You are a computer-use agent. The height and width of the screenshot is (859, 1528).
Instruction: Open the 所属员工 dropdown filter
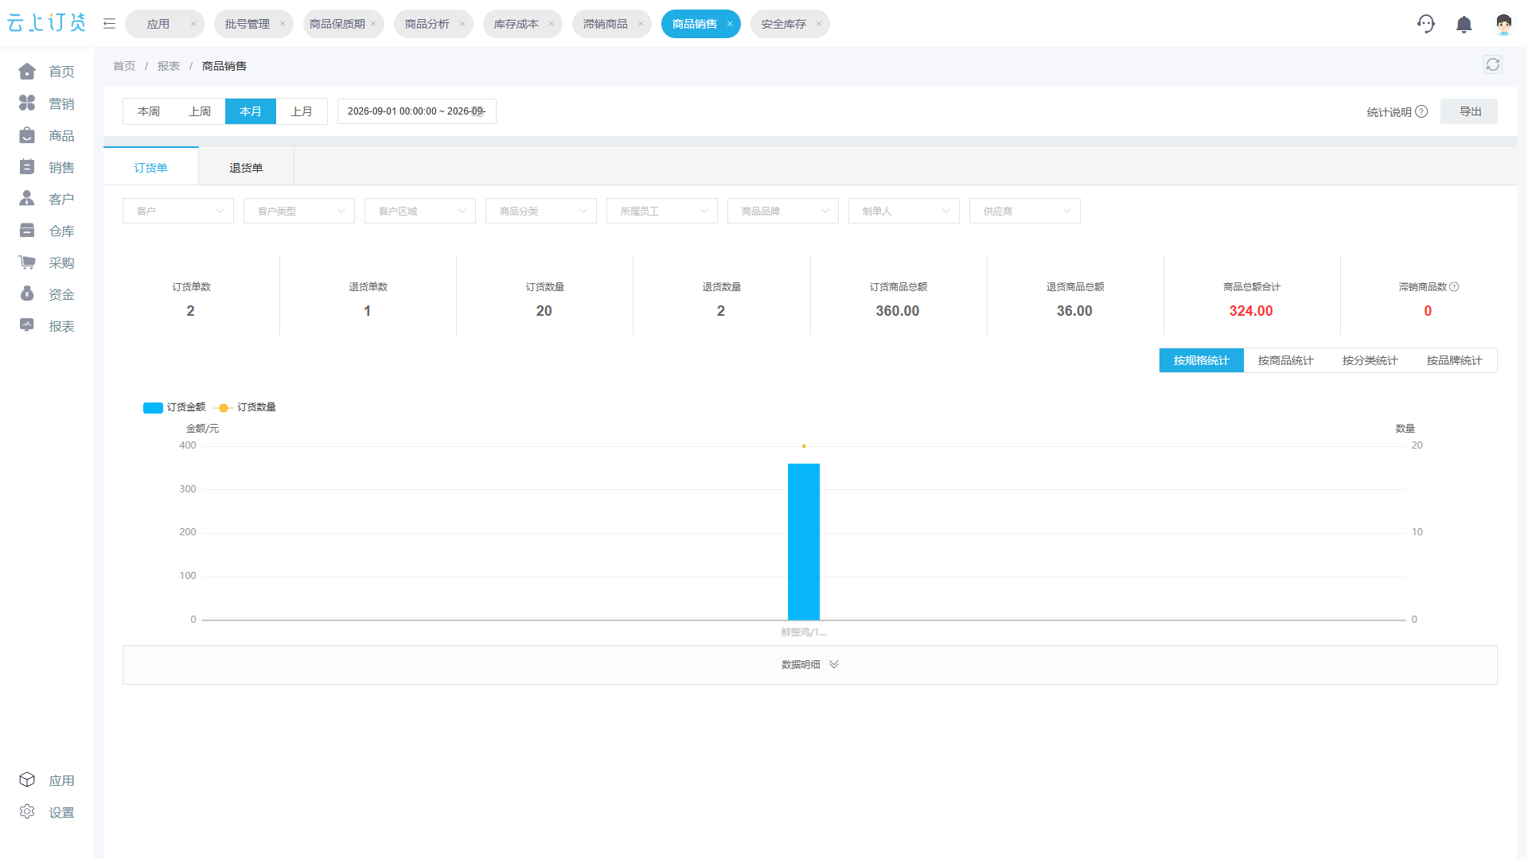point(662,211)
